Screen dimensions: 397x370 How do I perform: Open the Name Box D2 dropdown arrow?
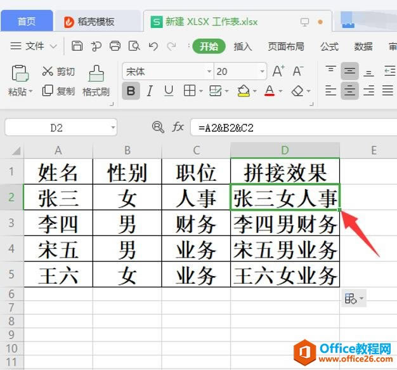coord(113,127)
